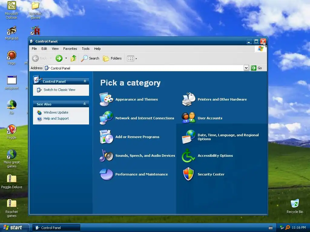Image resolution: width=310 pixels, height=232 pixels.
Task: Click the User Accounts text link
Action: point(210,118)
